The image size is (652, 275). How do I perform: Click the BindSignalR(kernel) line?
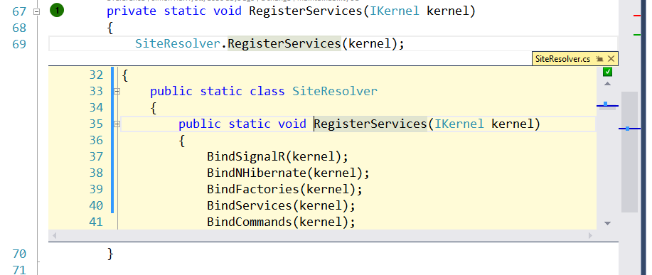pos(277,156)
